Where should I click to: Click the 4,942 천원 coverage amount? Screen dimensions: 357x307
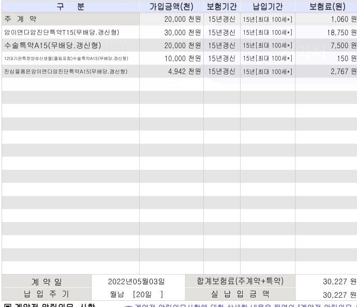coord(185,71)
